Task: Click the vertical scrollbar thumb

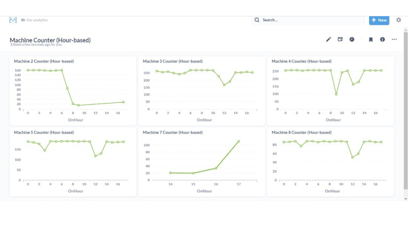Action: click(406, 111)
